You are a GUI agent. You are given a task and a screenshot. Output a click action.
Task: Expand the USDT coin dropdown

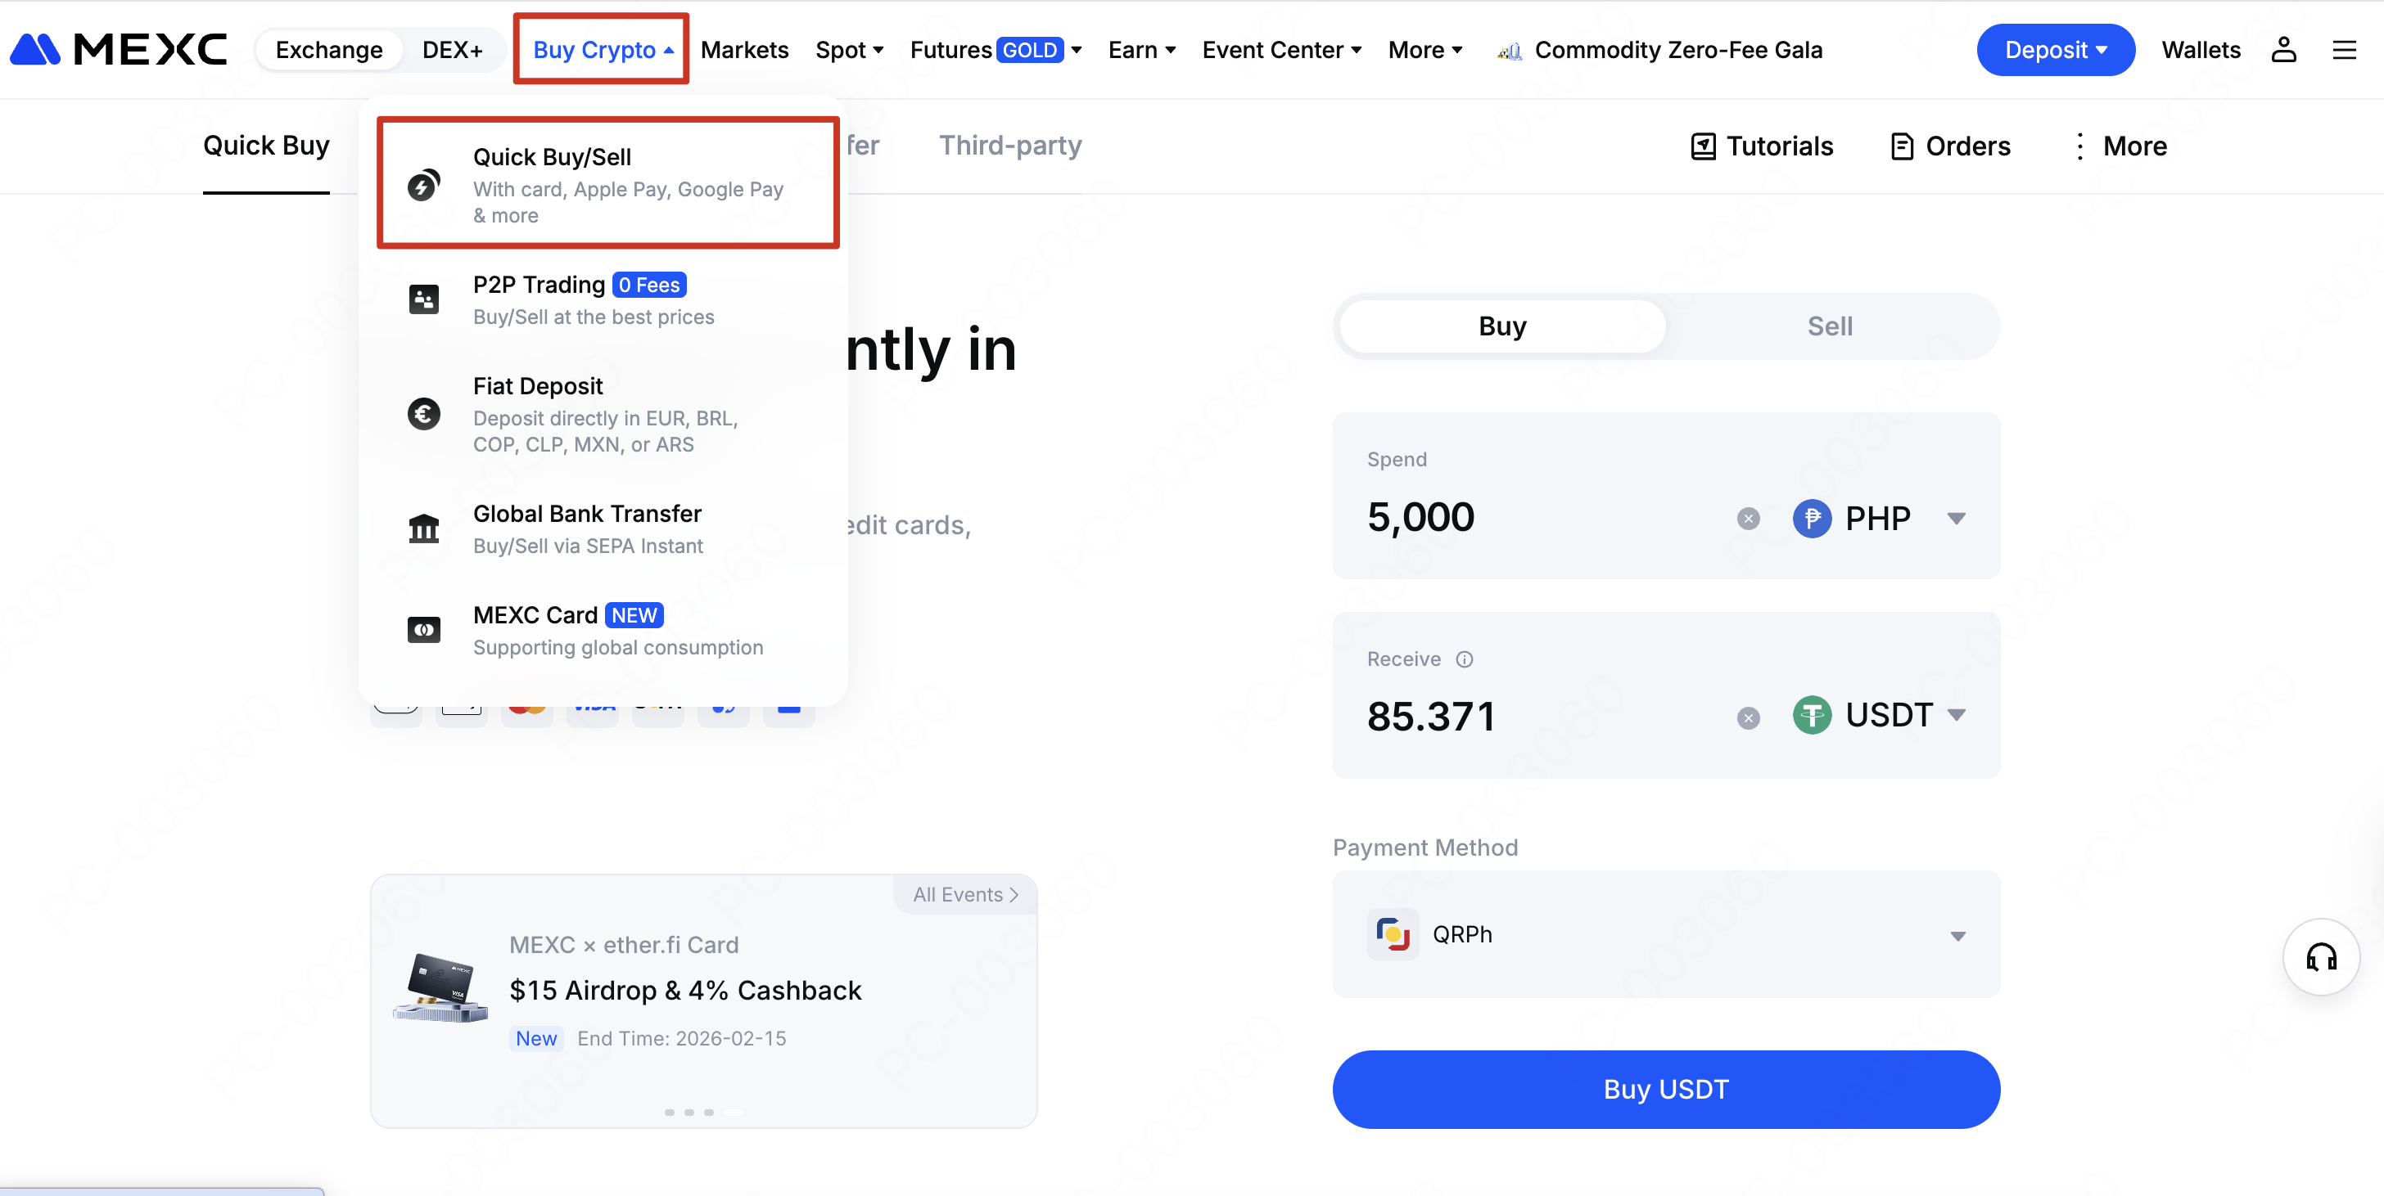pos(1956,715)
